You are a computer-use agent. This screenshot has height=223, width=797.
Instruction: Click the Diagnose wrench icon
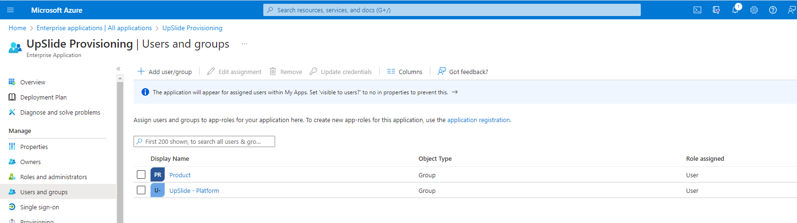[x=12, y=112]
